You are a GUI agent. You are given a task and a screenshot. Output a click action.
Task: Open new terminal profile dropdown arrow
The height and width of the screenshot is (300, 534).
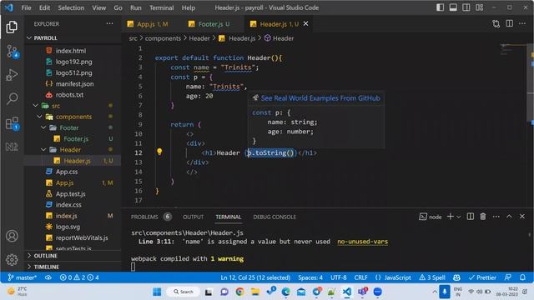tap(459, 217)
